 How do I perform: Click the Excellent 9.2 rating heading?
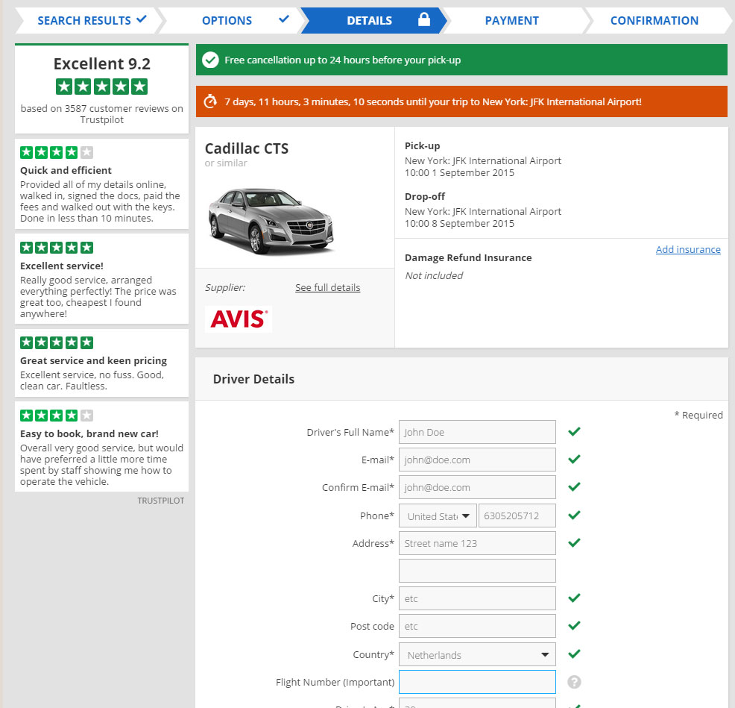click(101, 64)
